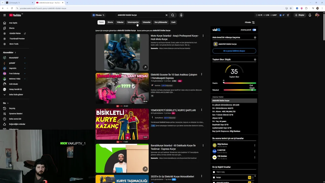This screenshot has height=183, width=325.
Task: Check the Tüm 3 seç checkbox
Action: tap(214, 172)
